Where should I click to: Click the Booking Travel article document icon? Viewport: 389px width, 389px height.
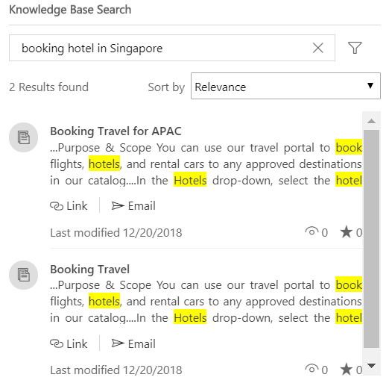(24, 275)
